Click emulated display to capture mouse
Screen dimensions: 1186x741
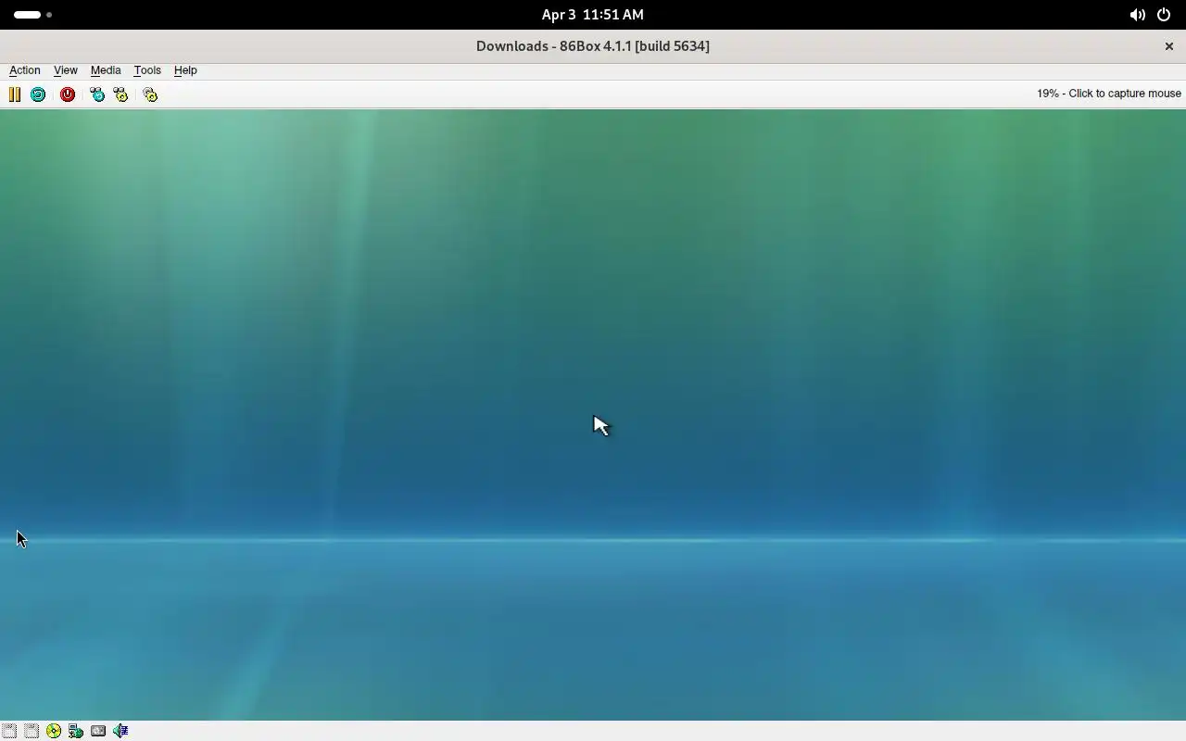593,415
